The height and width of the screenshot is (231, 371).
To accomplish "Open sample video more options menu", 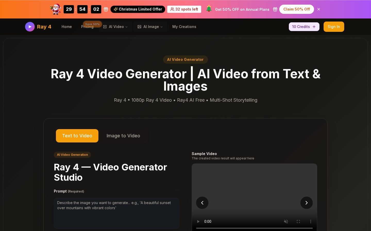I will coord(311,222).
